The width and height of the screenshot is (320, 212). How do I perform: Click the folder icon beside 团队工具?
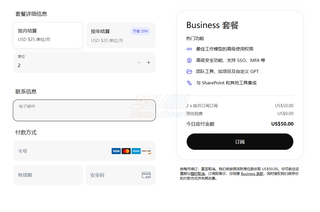click(x=189, y=72)
